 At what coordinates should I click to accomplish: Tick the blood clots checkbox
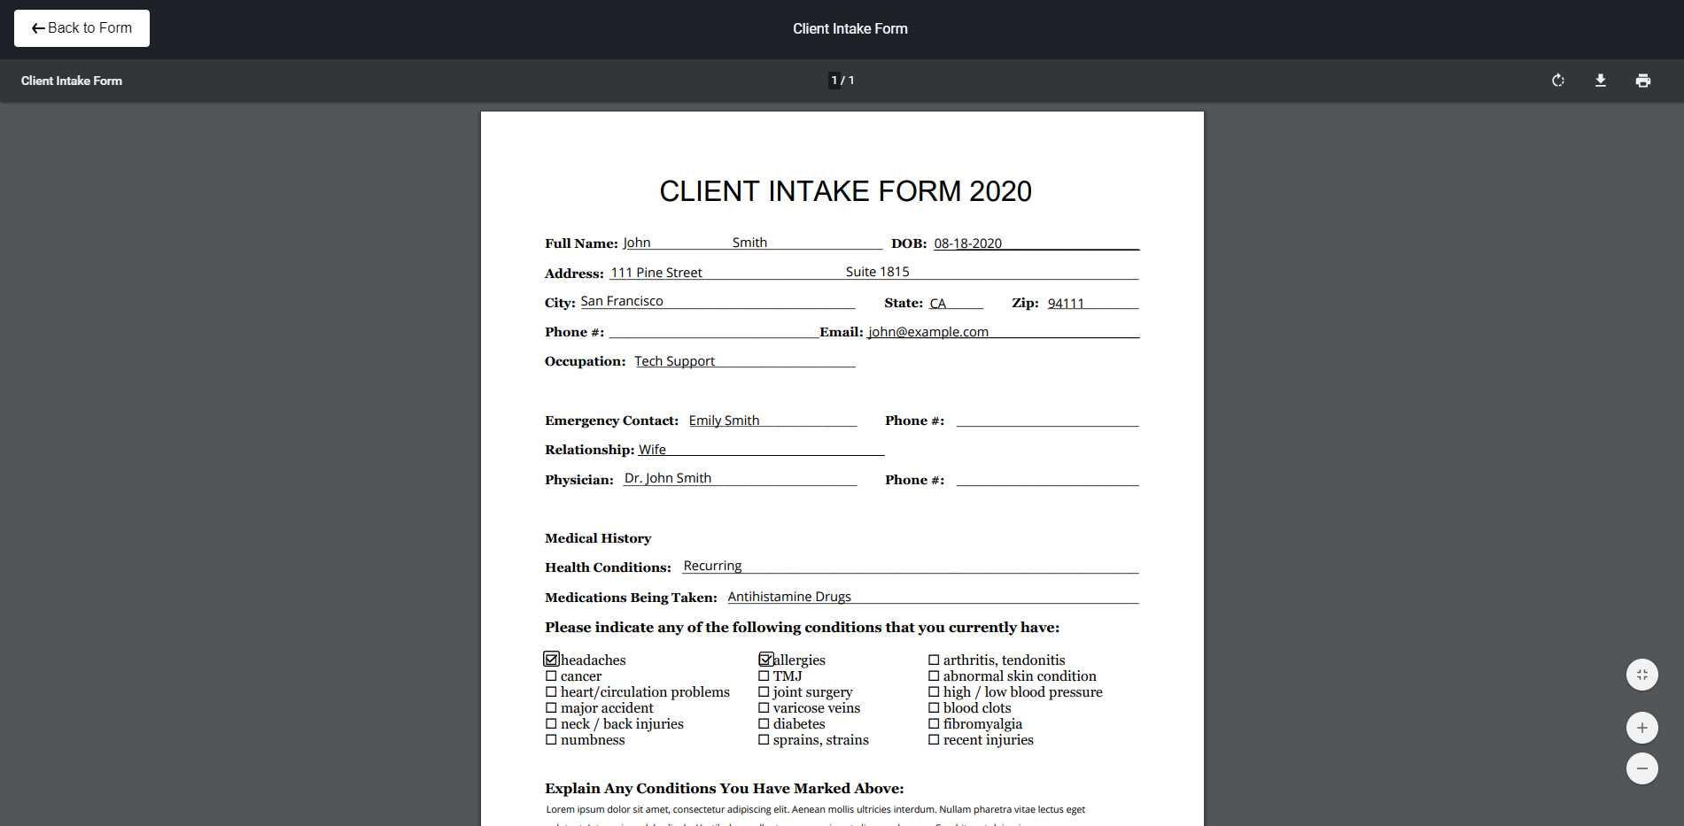[934, 708]
